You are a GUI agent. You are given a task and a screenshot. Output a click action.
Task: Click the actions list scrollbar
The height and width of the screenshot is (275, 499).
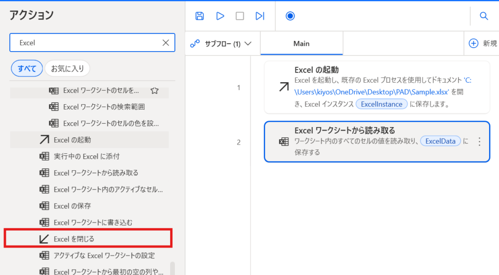[x=172, y=268]
